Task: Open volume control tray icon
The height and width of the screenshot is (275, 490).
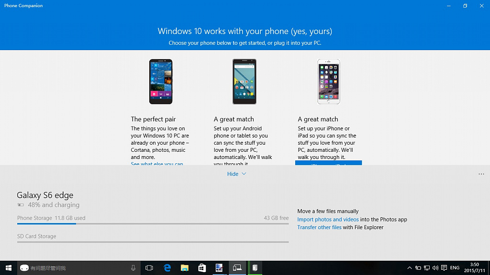Action: [x=435, y=268]
